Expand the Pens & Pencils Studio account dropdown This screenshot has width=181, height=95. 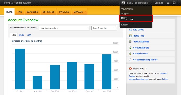[136, 3]
